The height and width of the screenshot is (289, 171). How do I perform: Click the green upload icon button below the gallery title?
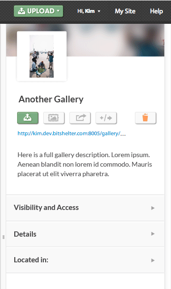[28, 118]
